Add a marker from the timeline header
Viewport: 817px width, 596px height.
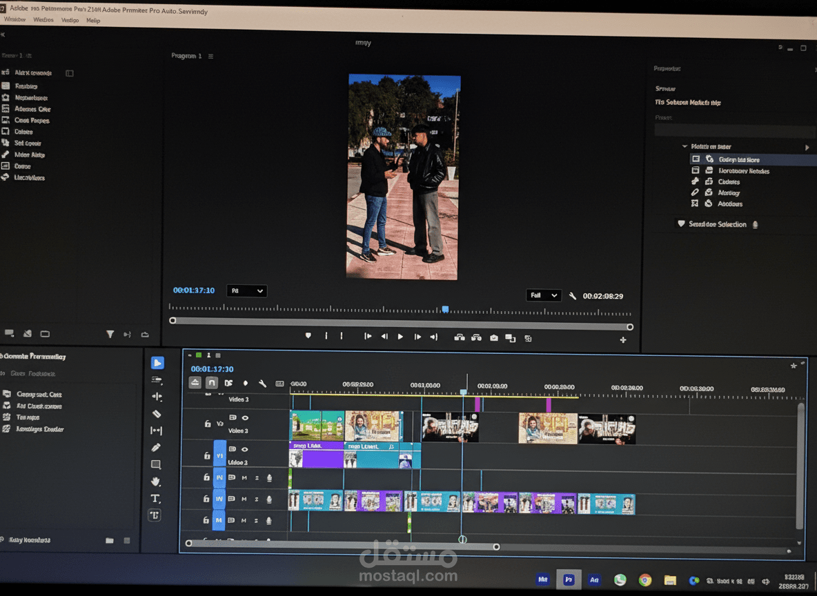coord(246,383)
